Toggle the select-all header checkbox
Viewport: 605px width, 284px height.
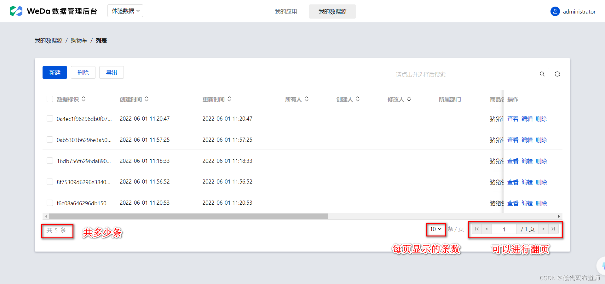[x=50, y=99]
